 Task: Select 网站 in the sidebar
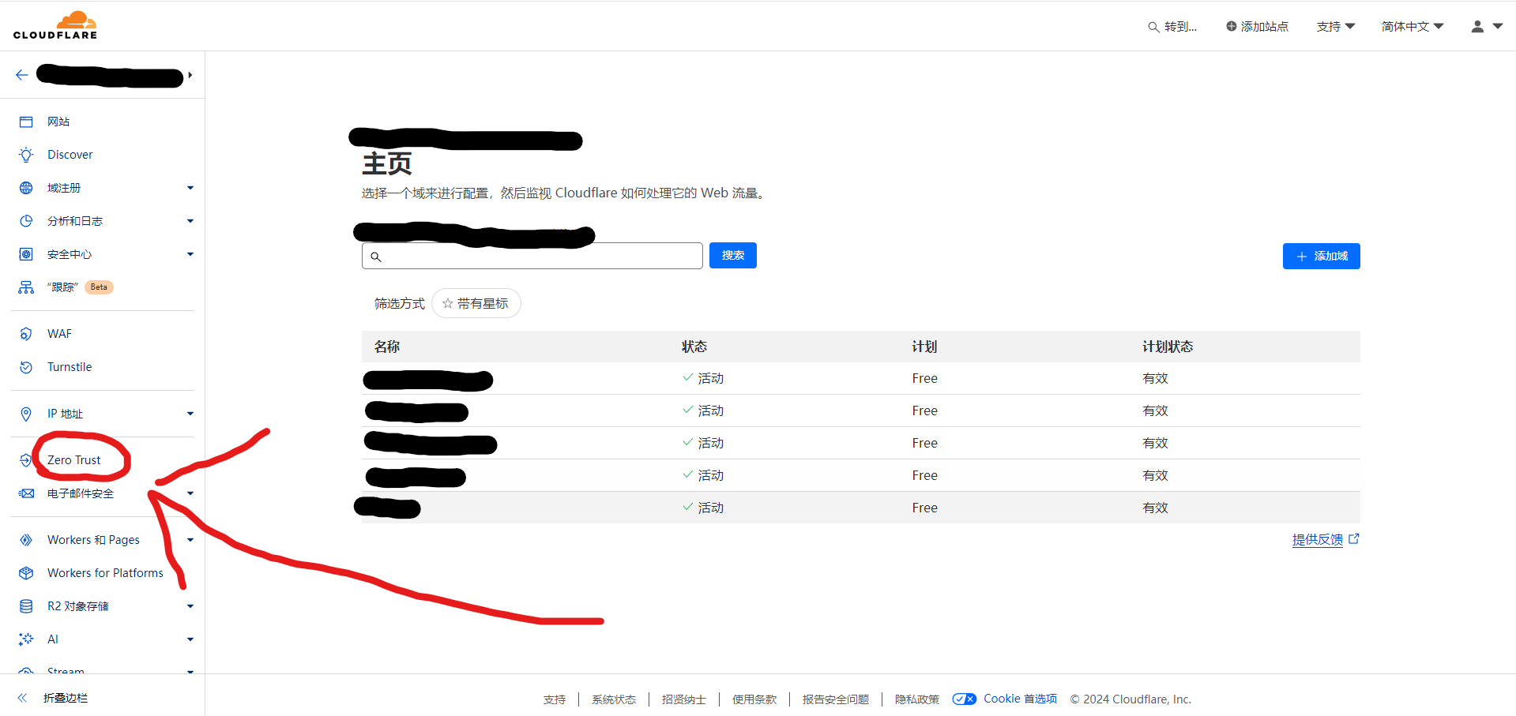click(x=58, y=122)
